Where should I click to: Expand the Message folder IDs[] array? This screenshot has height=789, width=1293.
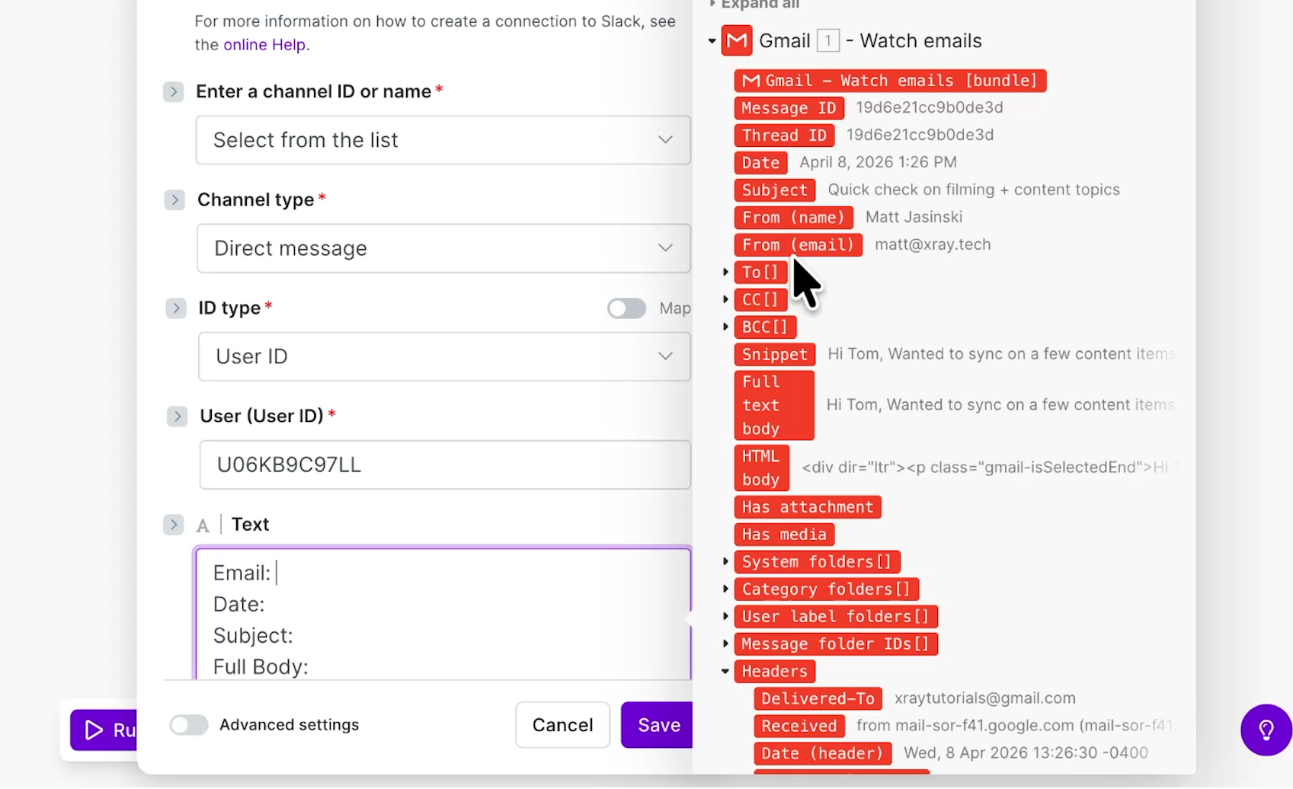pos(725,644)
